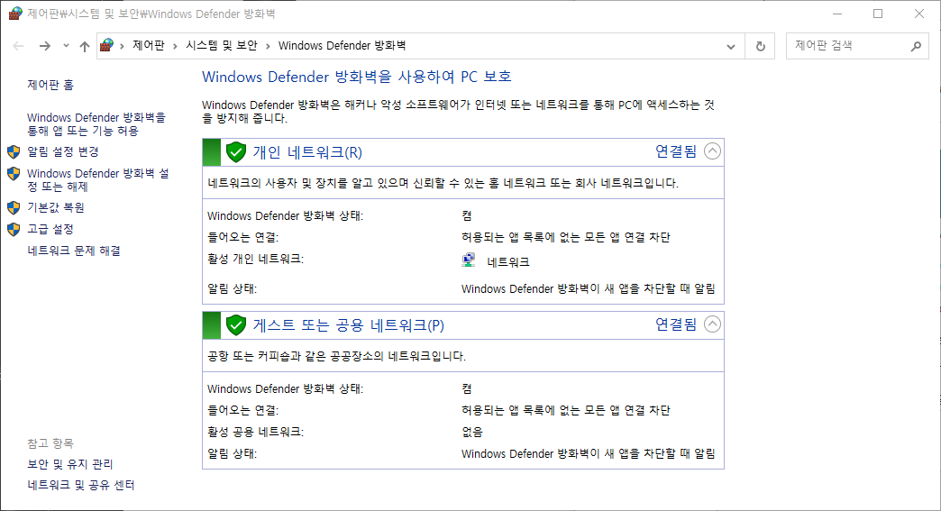
Task: Go back with the left arrow button
Action: (18, 46)
